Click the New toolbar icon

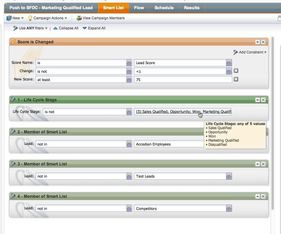[x=9, y=18]
